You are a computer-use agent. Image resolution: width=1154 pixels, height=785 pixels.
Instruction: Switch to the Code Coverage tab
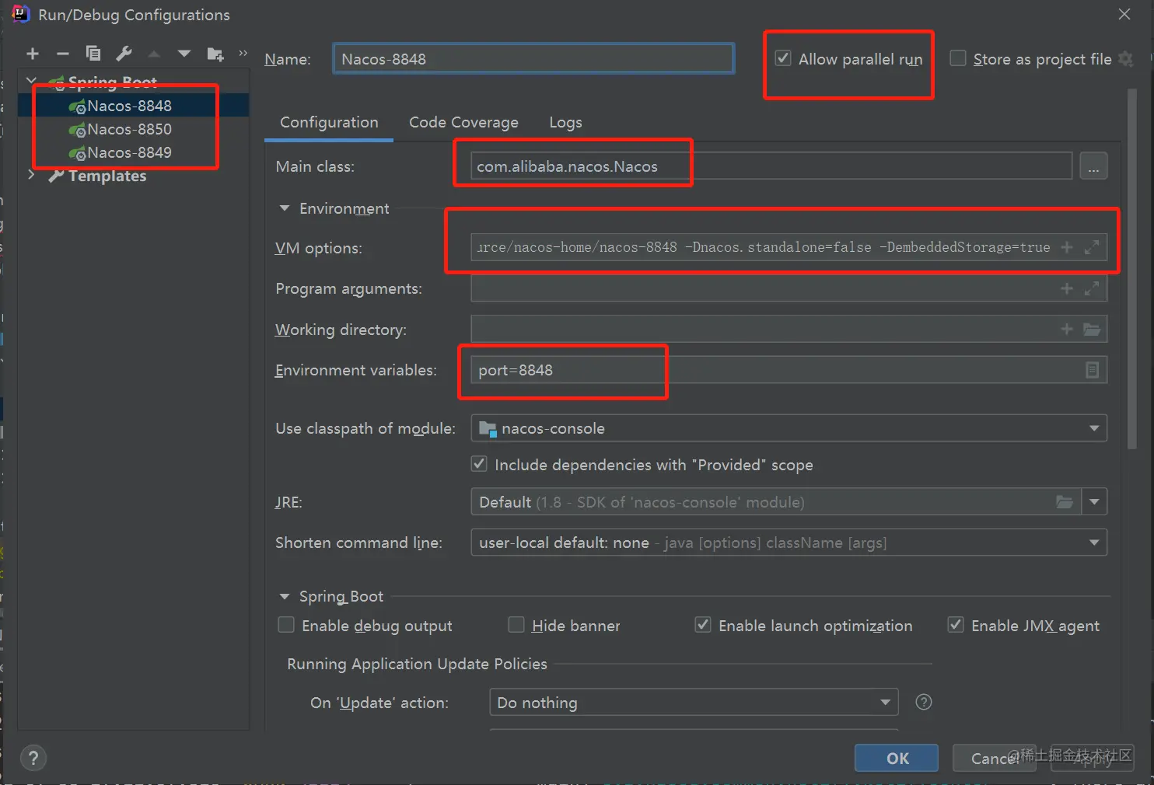(x=463, y=123)
